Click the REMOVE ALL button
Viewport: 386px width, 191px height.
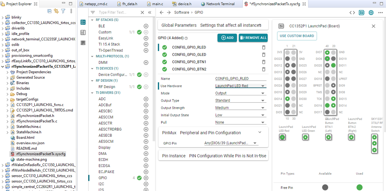pos(253,38)
